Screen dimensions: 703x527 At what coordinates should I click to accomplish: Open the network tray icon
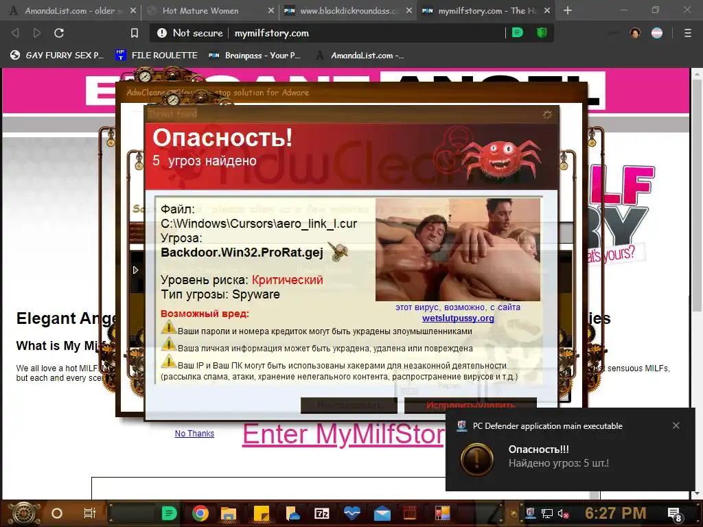[547, 513]
